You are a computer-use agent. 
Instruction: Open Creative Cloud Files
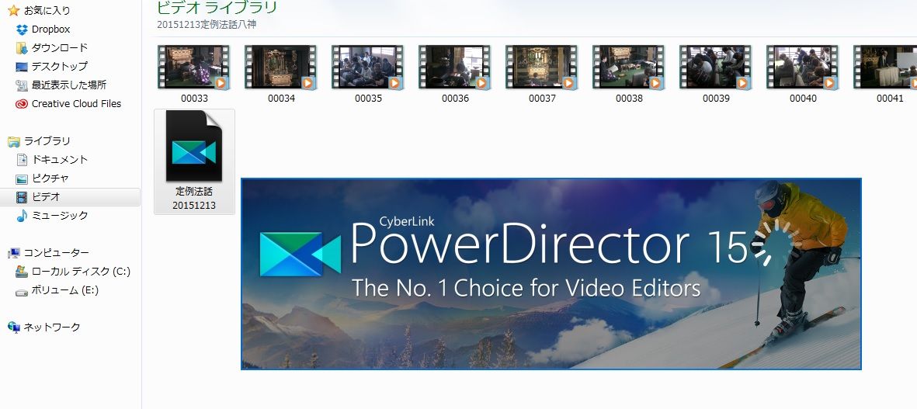76,104
